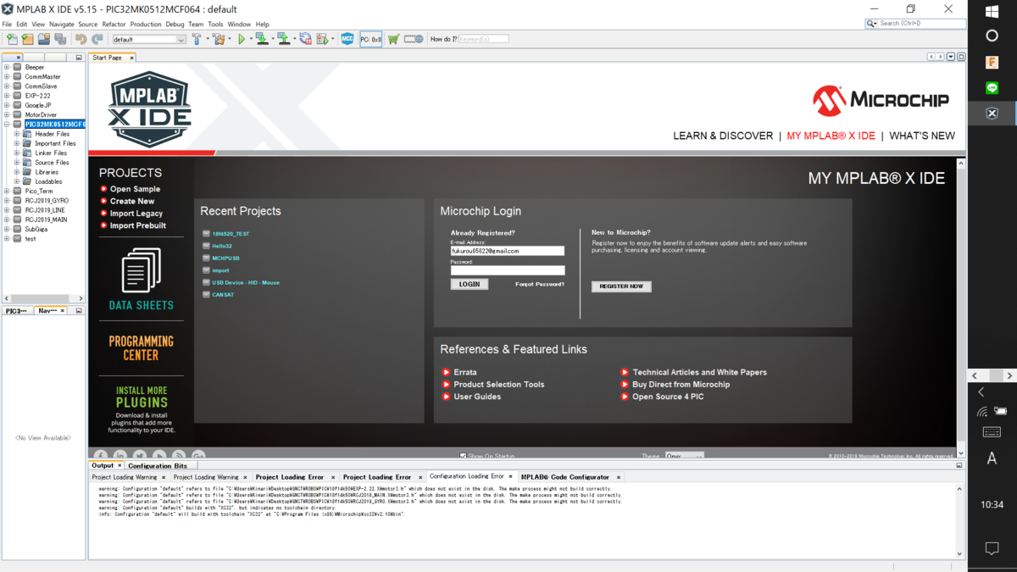Click the Redo toolbar icon
1017x572 pixels.
(97, 39)
